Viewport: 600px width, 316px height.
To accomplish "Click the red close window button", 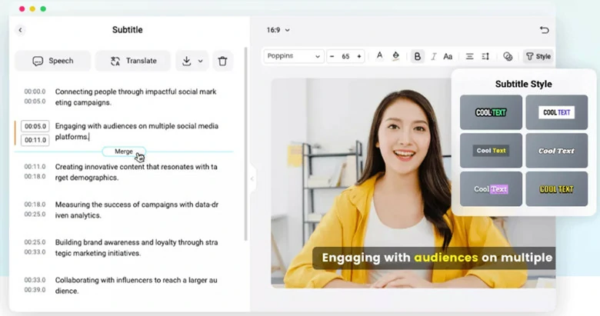I will click(22, 8).
